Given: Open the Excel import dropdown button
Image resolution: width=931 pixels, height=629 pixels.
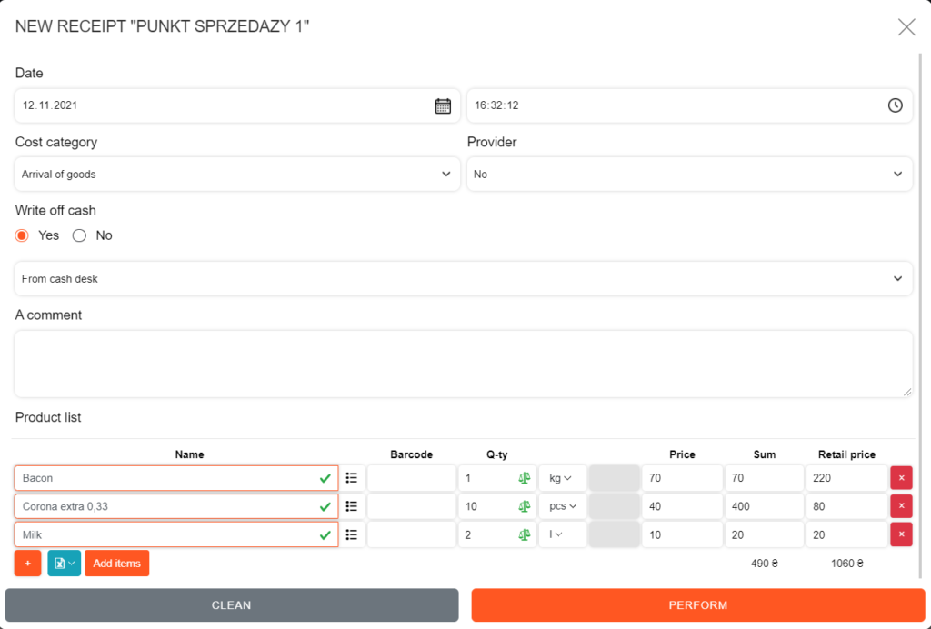Looking at the screenshot, I should (x=64, y=564).
